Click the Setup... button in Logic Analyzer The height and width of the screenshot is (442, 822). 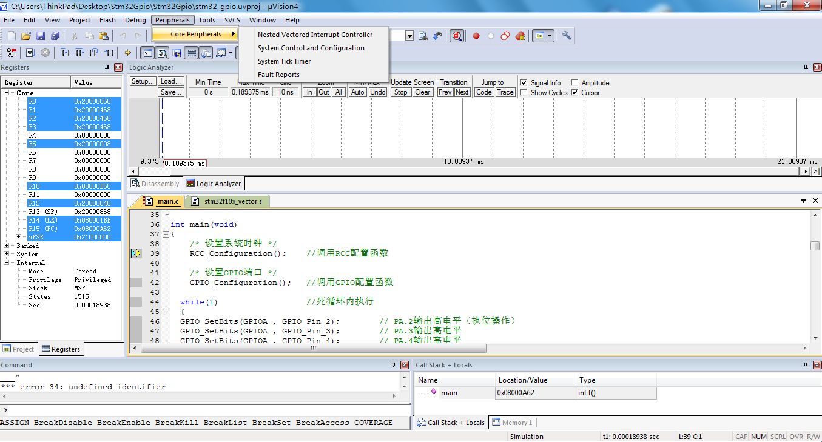click(x=143, y=82)
